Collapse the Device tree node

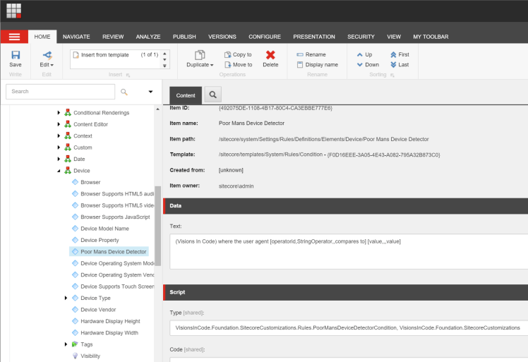[59, 171]
